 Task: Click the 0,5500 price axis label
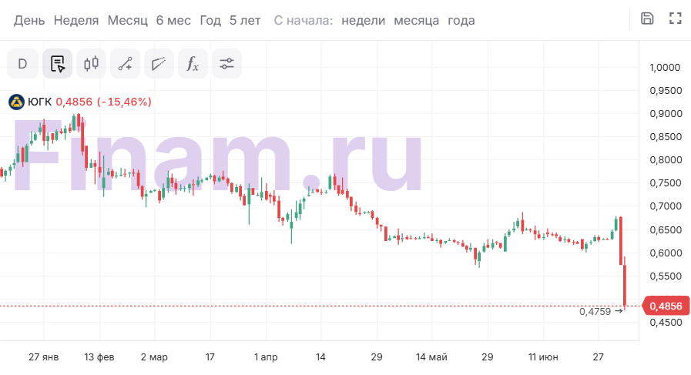[x=666, y=276]
